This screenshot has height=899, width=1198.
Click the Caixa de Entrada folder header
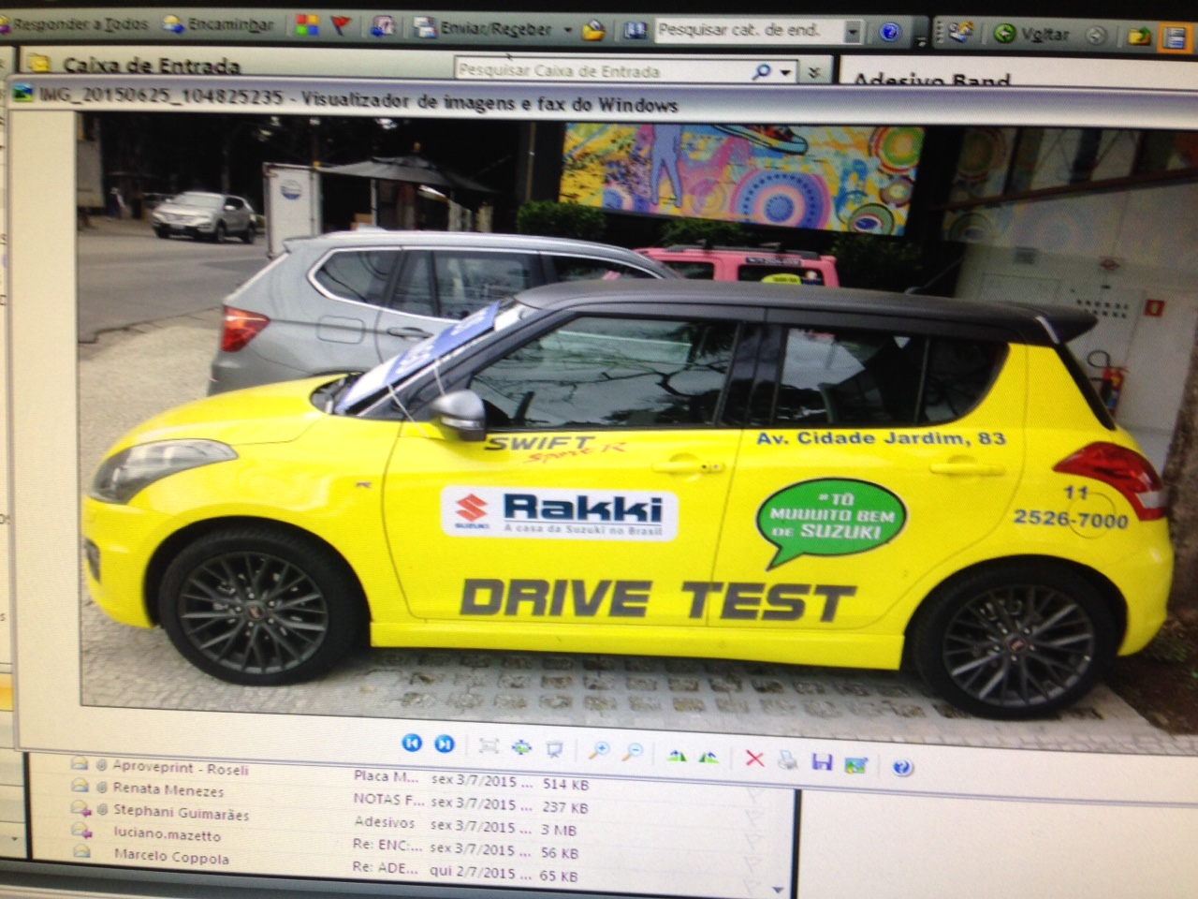152,66
